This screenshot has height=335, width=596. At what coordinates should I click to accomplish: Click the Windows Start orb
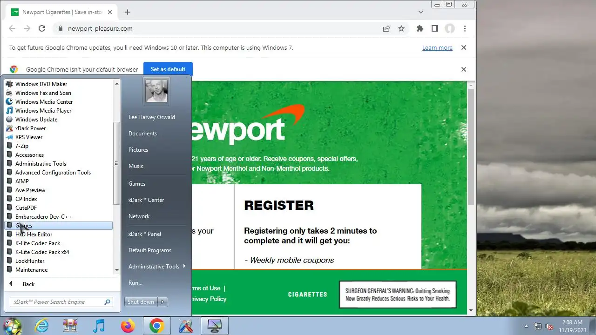(12, 326)
